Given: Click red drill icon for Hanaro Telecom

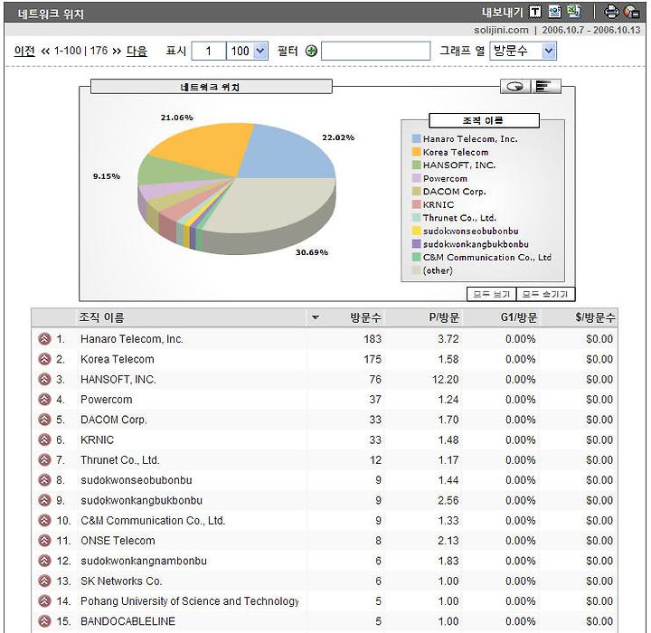Looking at the screenshot, I should [44, 339].
